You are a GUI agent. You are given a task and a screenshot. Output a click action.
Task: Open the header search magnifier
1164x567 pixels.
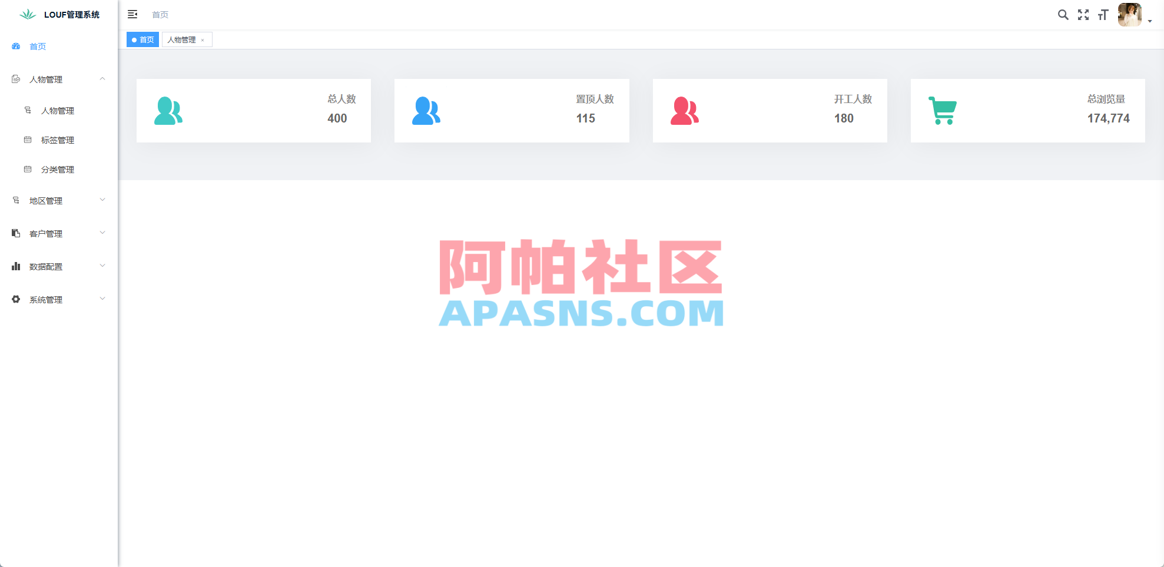(1063, 15)
